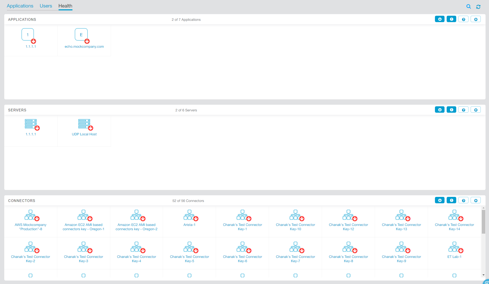
Task: Toggle the warning filter in Connectors header
Action: coord(451,200)
